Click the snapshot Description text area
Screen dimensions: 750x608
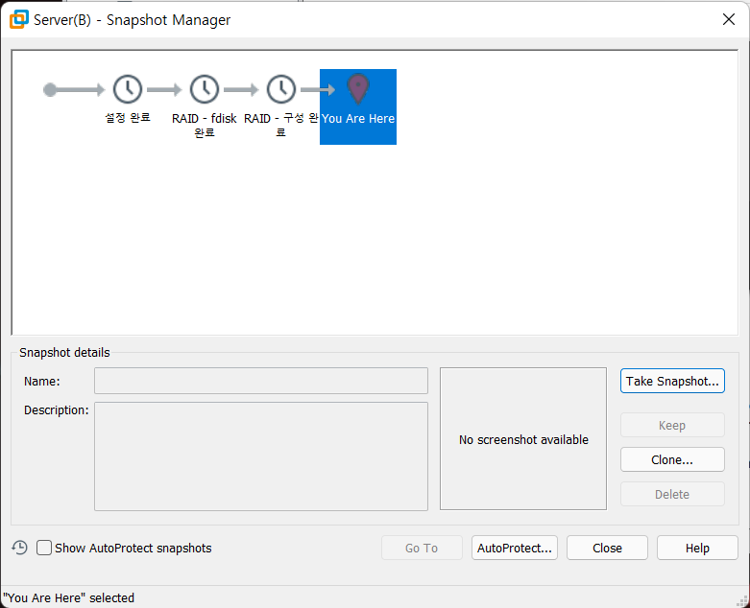(260, 456)
